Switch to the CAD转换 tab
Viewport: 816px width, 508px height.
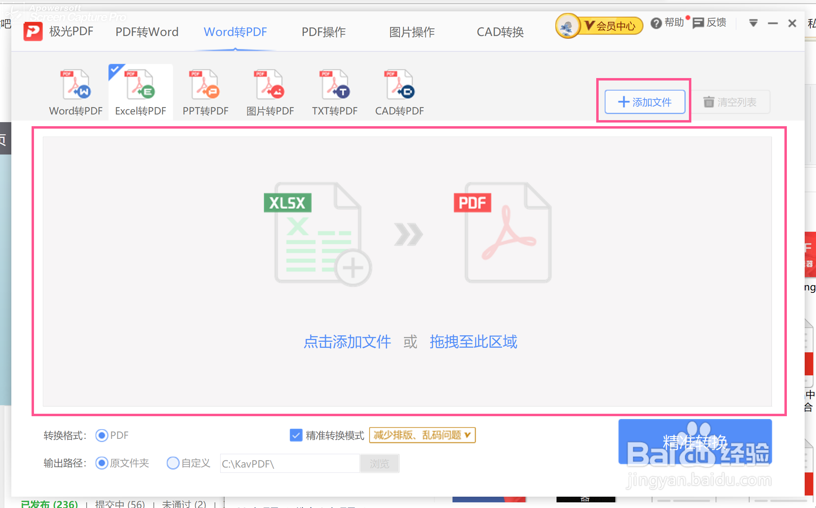point(500,32)
